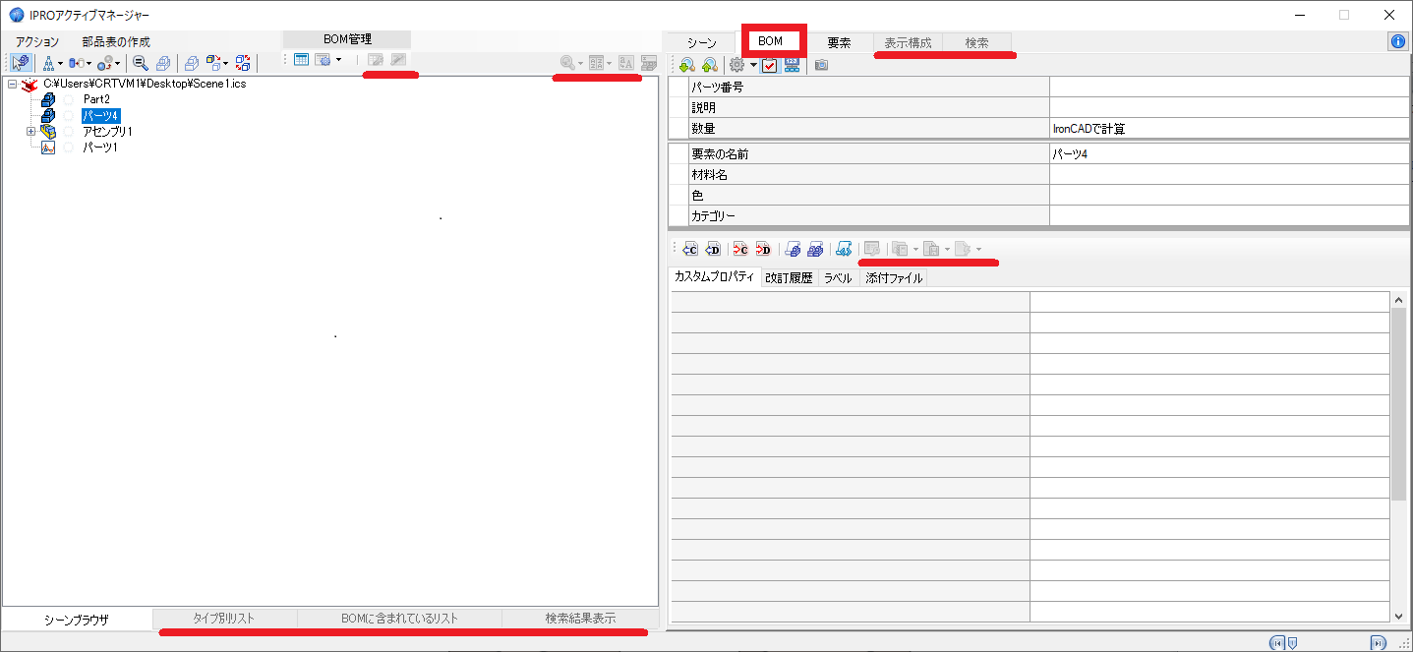This screenshot has height=652, width=1413.
Task: Click the selection arrow tool icon
Action: point(21,62)
